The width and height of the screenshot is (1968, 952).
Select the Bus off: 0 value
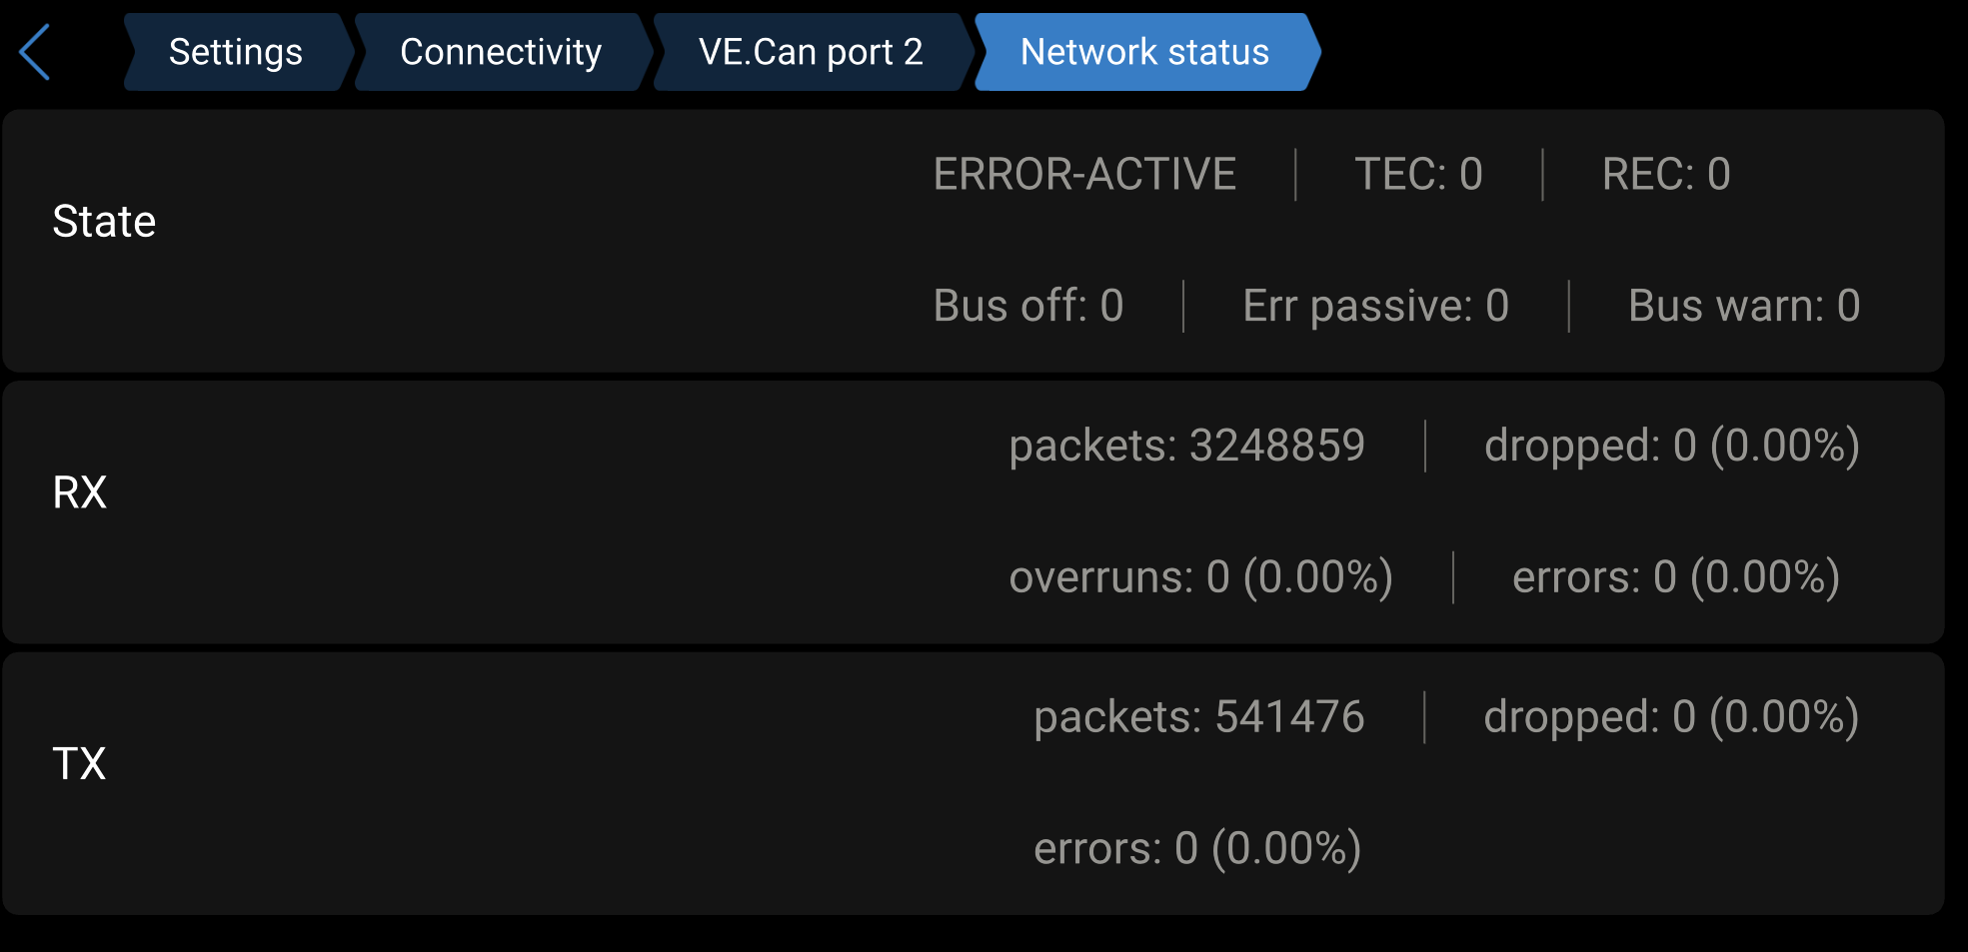click(x=1028, y=306)
